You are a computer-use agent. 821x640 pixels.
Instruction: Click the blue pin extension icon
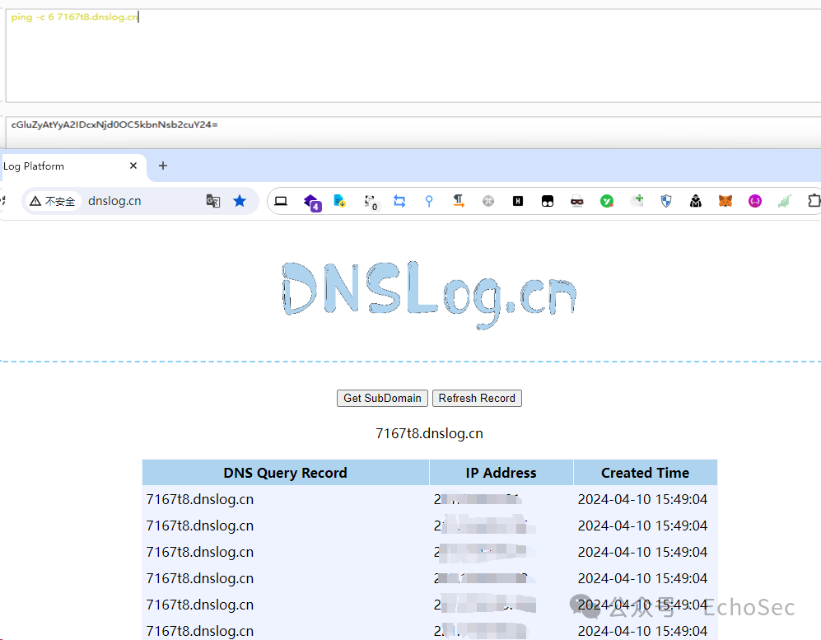[x=429, y=201]
